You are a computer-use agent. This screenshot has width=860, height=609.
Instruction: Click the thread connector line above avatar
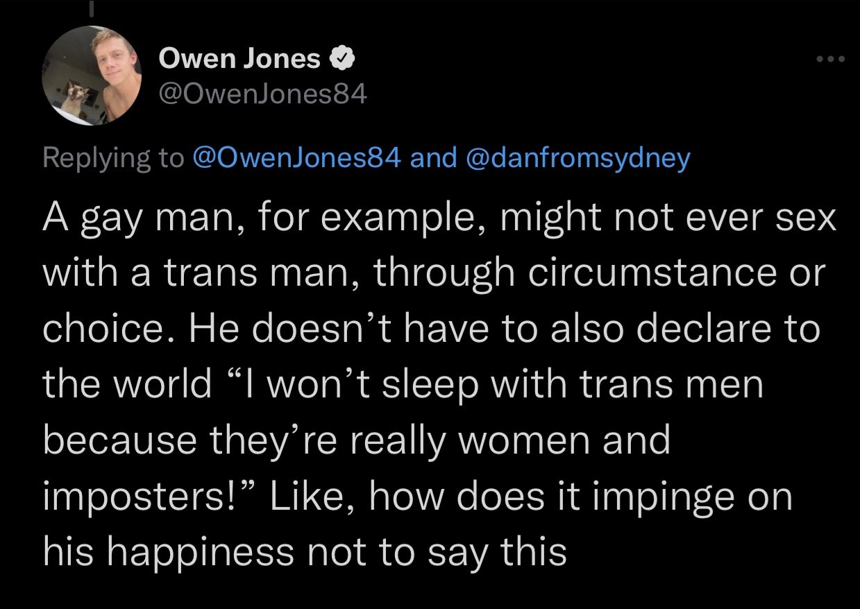point(91,7)
